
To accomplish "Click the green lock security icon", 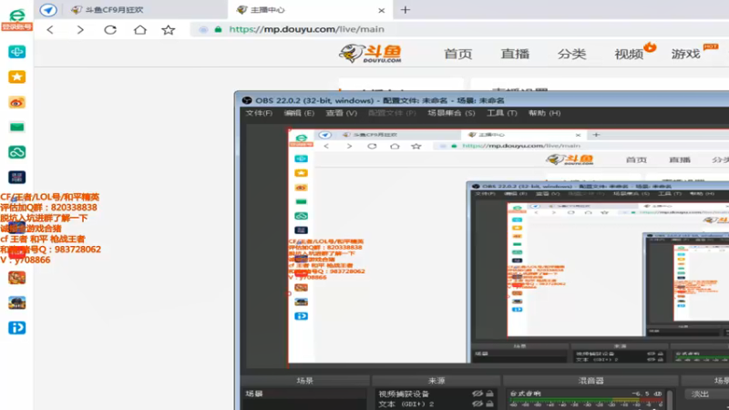I will click(x=218, y=29).
